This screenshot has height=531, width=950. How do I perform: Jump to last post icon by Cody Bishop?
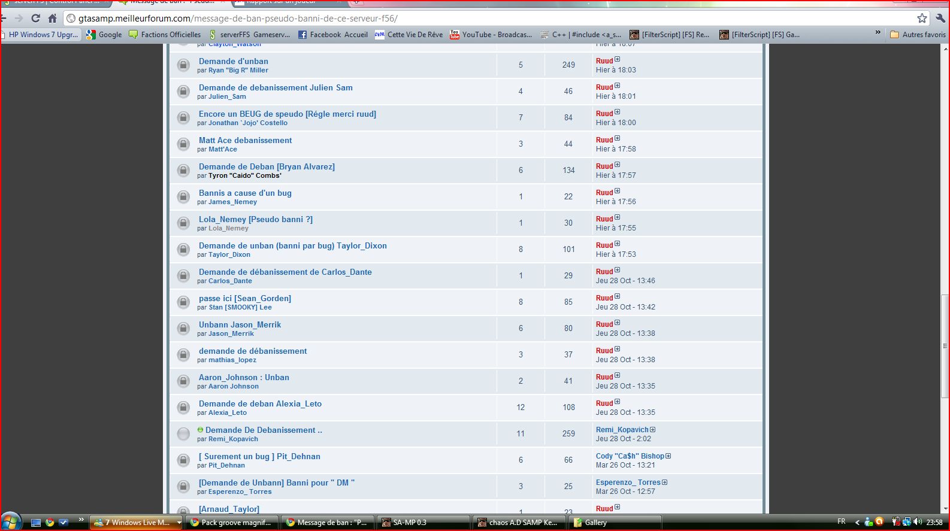668,456
